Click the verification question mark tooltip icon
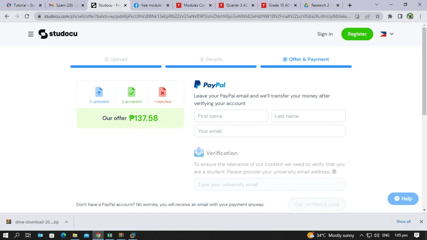 click(x=334, y=172)
